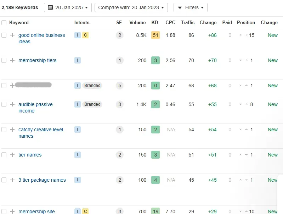283x214 pixels.
Task: Click the 8.5K volume value
Action: (141, 35)
